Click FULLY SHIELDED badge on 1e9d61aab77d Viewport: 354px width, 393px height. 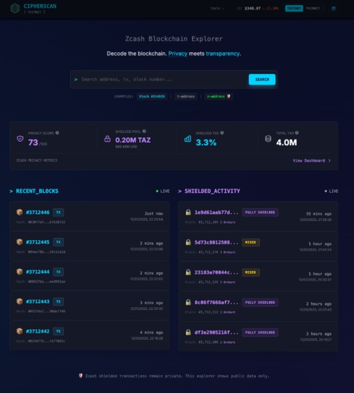tap(260, 213)
